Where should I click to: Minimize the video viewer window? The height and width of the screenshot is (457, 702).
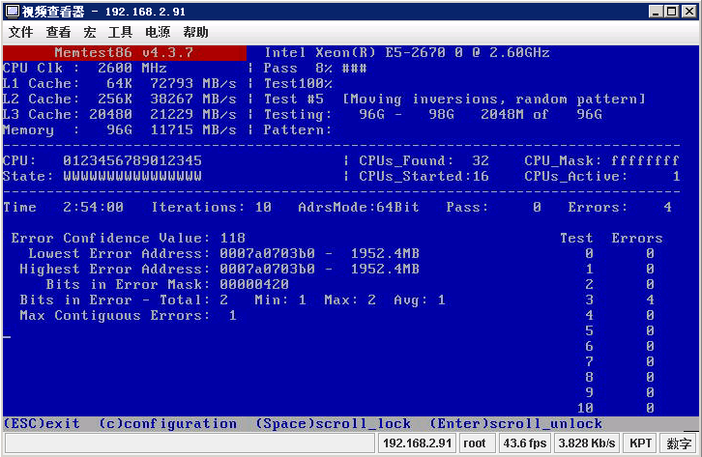click(656, 12)
